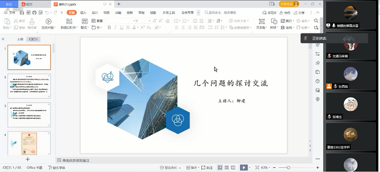Click the Clear formatting eraser icon
The height and width of the screenshot is (172, 380).
coord(167,21)
